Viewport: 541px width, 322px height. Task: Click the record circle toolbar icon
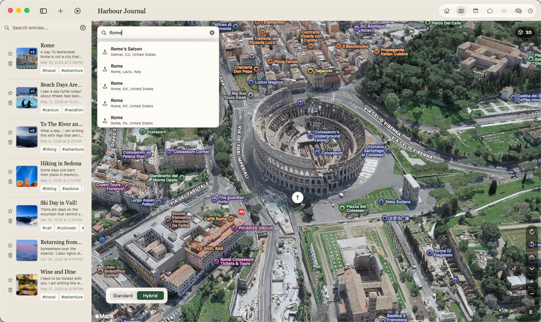coord(77,11)
